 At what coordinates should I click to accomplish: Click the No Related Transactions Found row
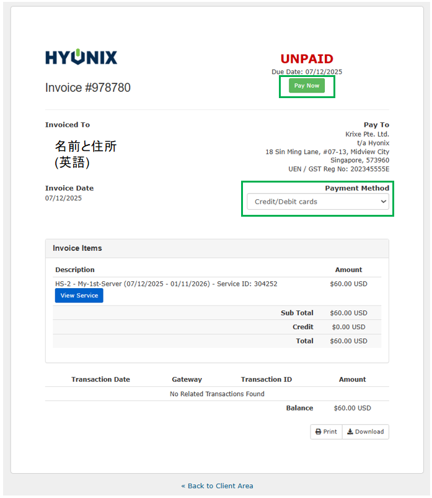tap(217, 394)
